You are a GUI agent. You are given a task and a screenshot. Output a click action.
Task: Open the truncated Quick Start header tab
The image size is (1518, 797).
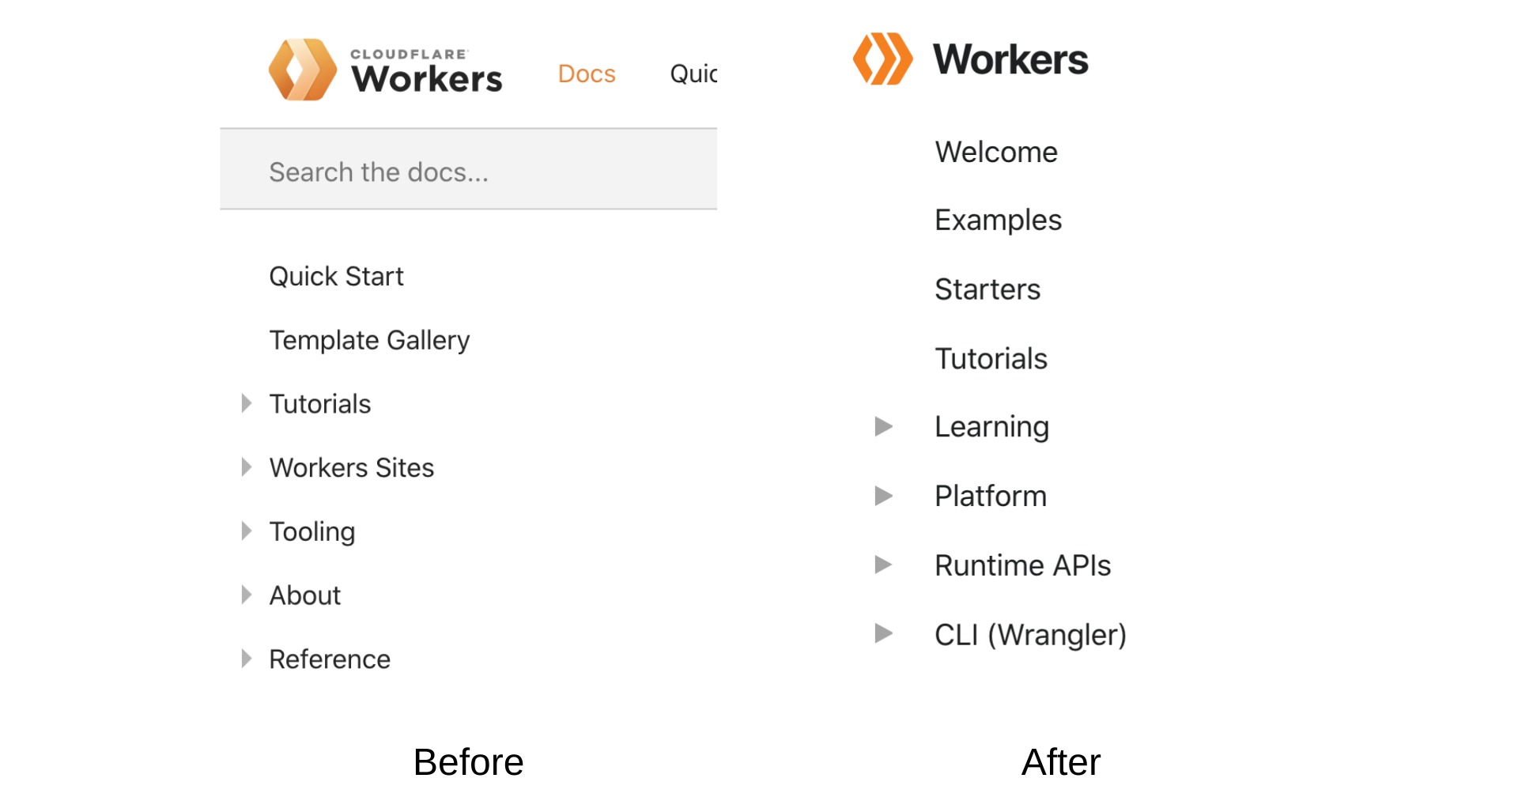pyautogui.click(x=693, y=74)
